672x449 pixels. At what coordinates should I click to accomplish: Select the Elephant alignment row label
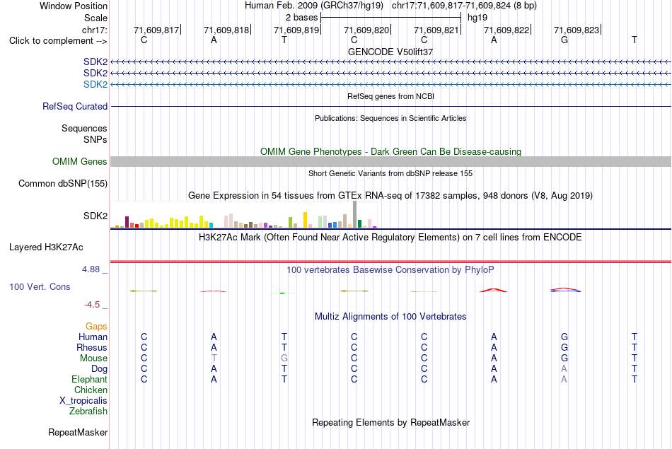[90, 380]
